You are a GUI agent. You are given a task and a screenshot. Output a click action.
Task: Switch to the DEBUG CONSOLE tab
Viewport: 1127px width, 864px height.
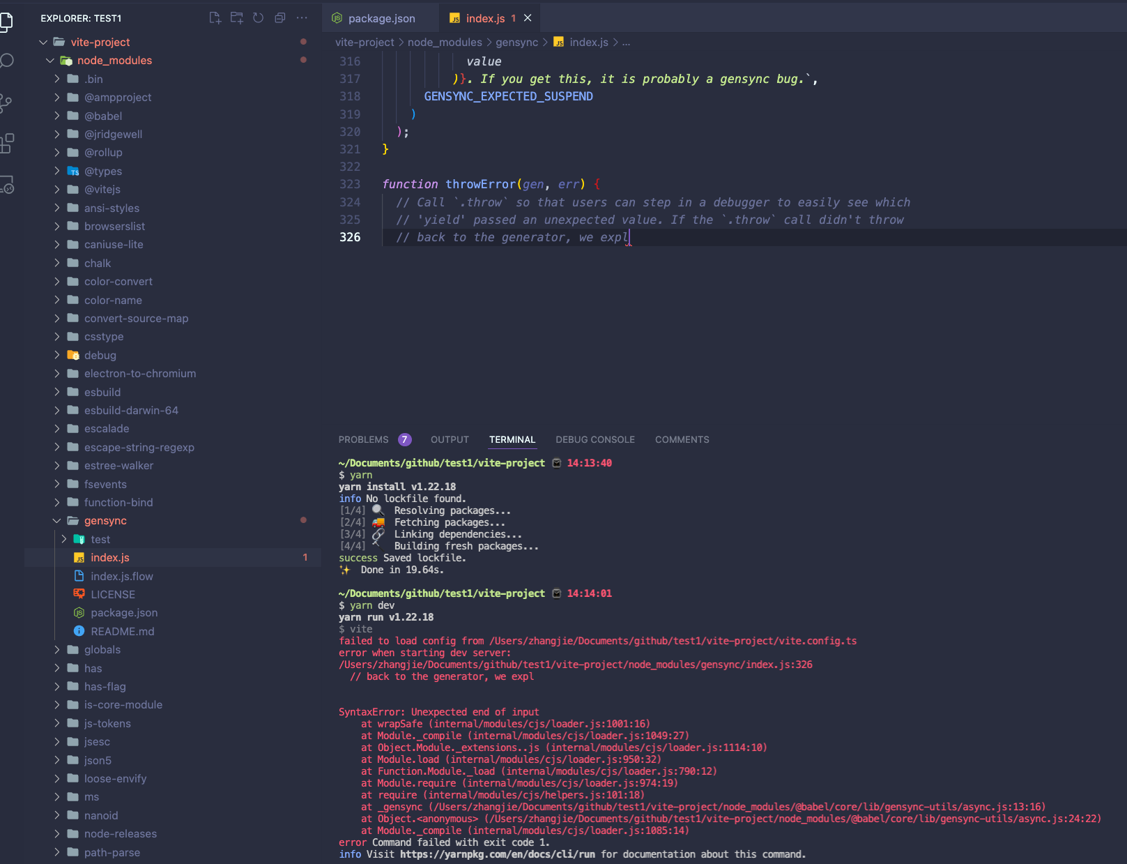[595, 439]
